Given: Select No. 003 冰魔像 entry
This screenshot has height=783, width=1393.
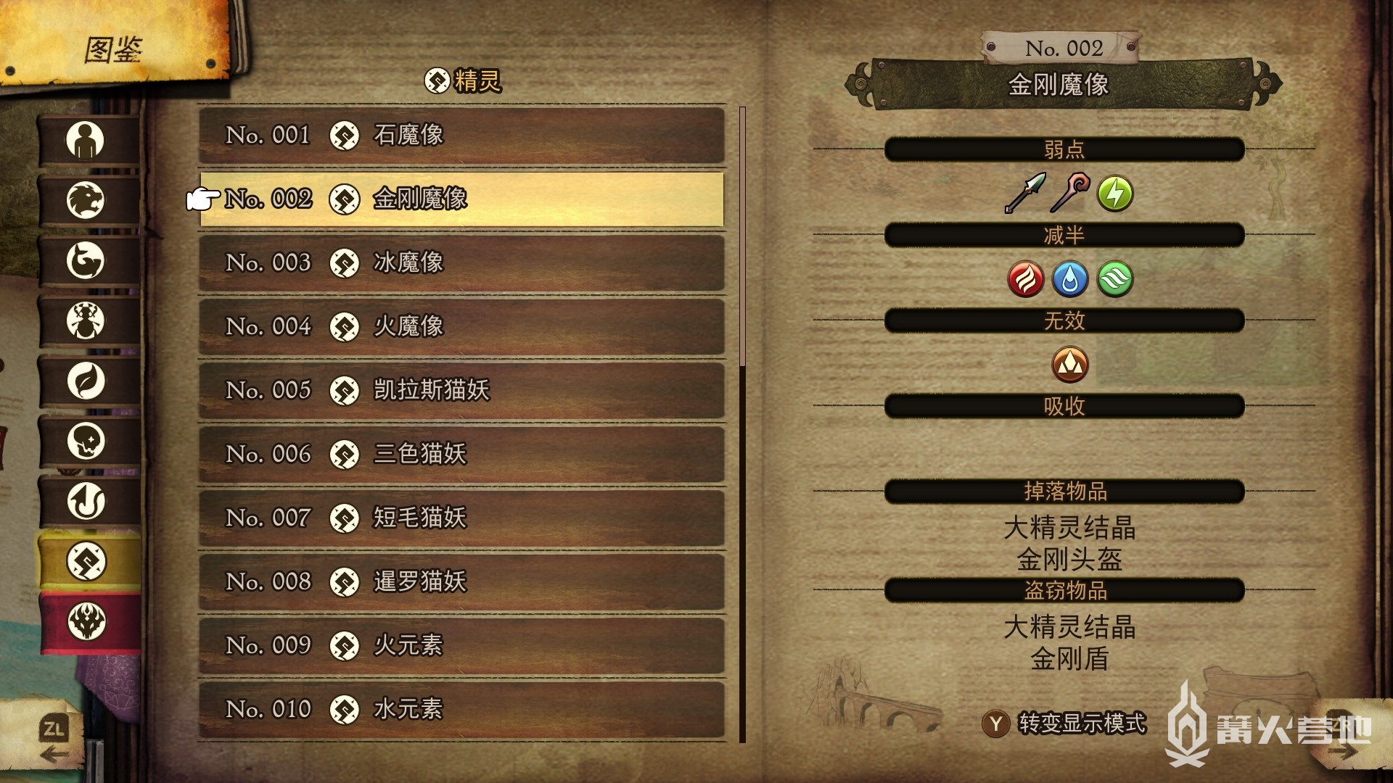Looking at the screenshot, I should (462, 263).
